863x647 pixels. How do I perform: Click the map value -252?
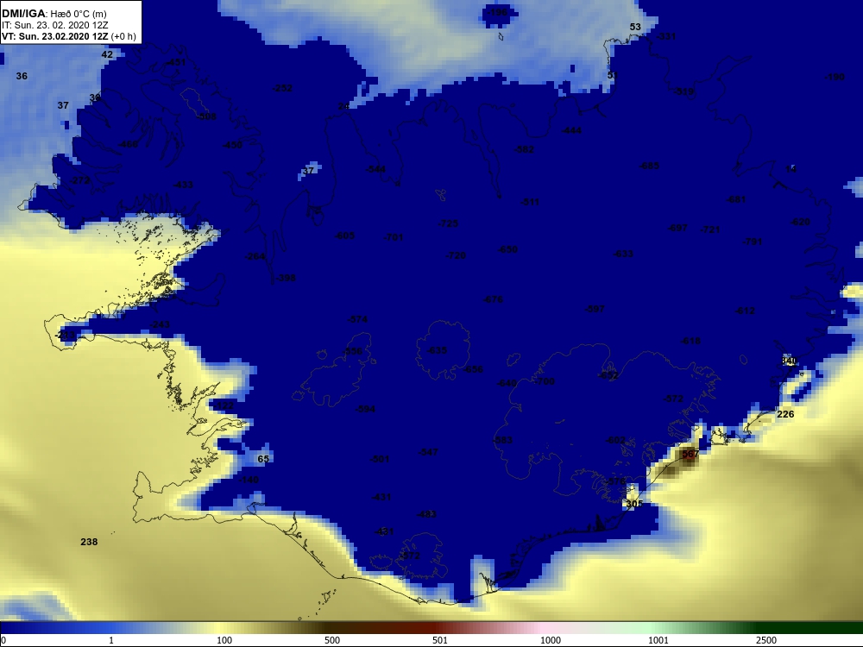[x=282, y=88]
